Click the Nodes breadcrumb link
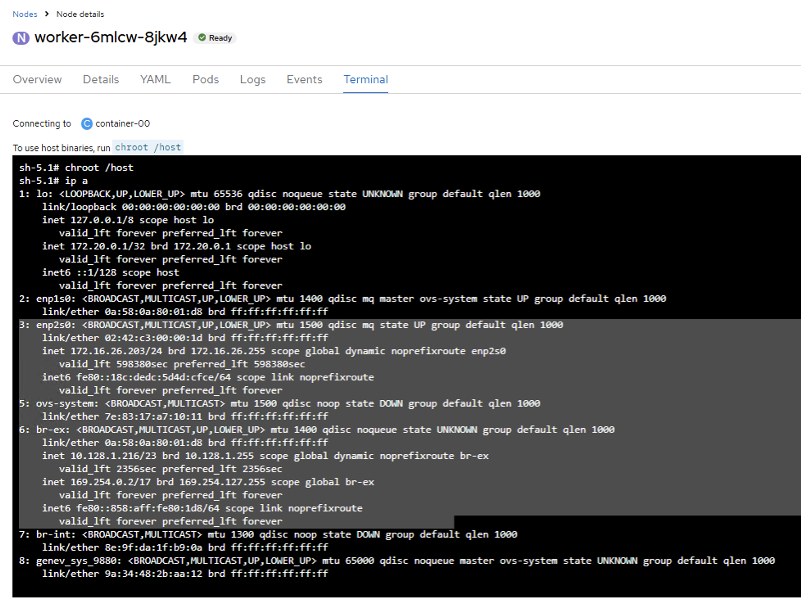The height and width of the screenshot is (607, 801). tap(25, 14)
